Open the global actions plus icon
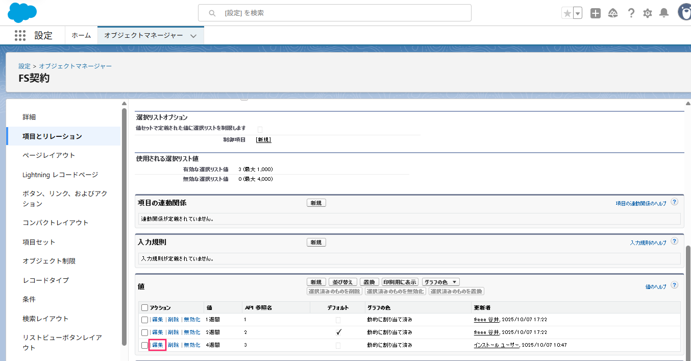This screenshot has height=361, width=691. [x=596, y=13]
